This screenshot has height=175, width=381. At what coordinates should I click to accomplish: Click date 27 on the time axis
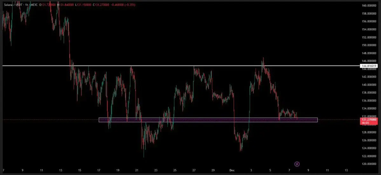(x=194, y=170)
